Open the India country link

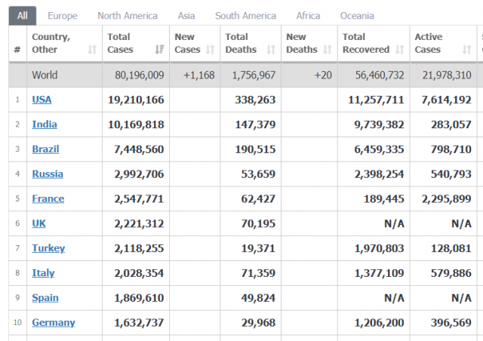pyautogui.click(x=45, y=124)
